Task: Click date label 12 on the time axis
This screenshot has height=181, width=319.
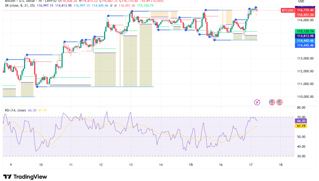Action: pyautogui.click(x=101, y=165)
